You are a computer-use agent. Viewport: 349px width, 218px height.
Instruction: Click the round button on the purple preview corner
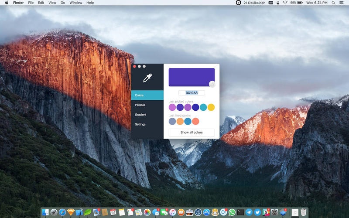pos(212,84)
